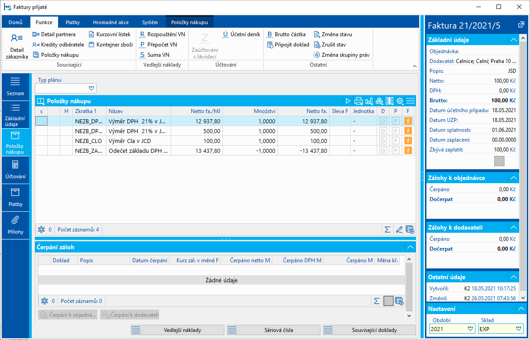The height and width of the screenshot is (340, 530).
Task: Toggle the D flag in first NEZB_DP row
Action: [x=383, y=121]
